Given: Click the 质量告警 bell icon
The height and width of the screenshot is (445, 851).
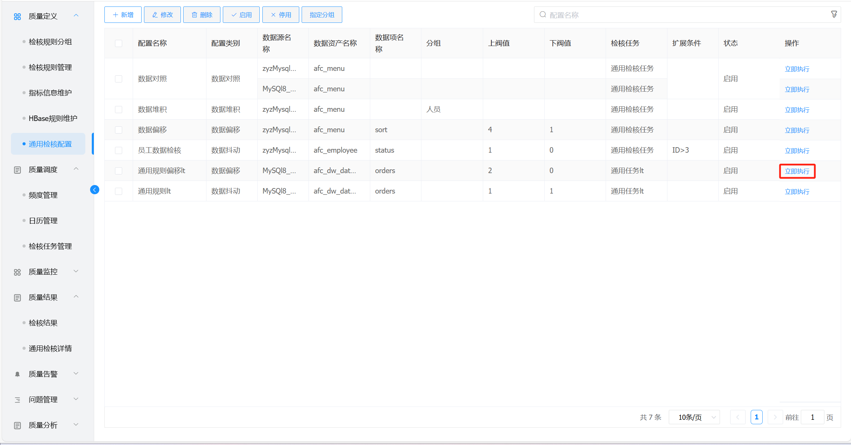Looking at the screenshot, I should click(17, 374).
